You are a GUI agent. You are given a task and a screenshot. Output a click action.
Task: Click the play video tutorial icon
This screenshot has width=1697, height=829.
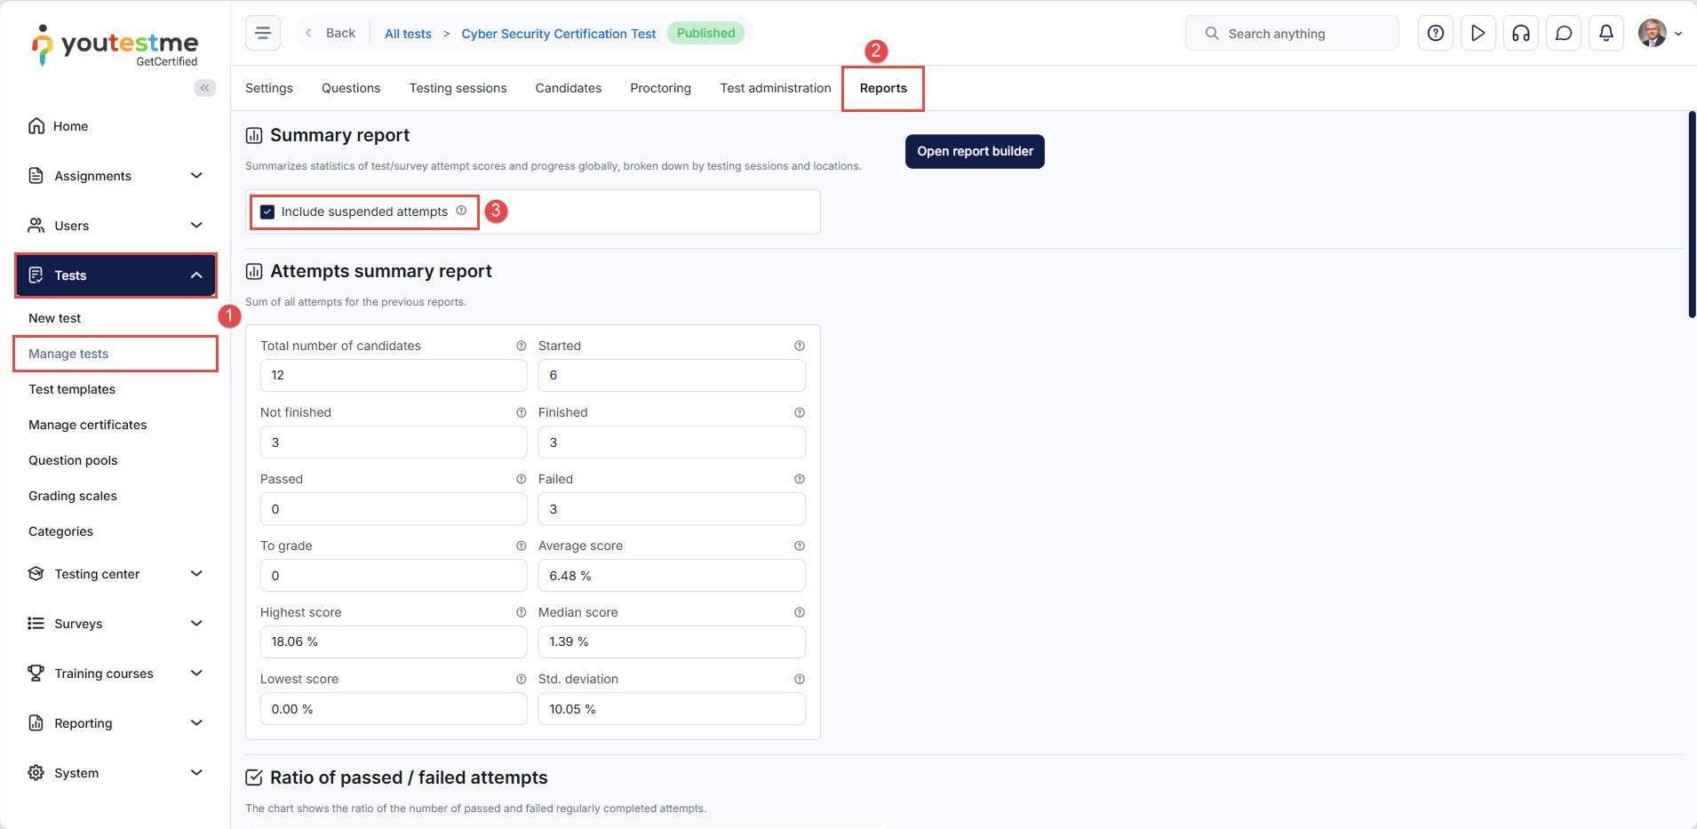[1478, 33]
